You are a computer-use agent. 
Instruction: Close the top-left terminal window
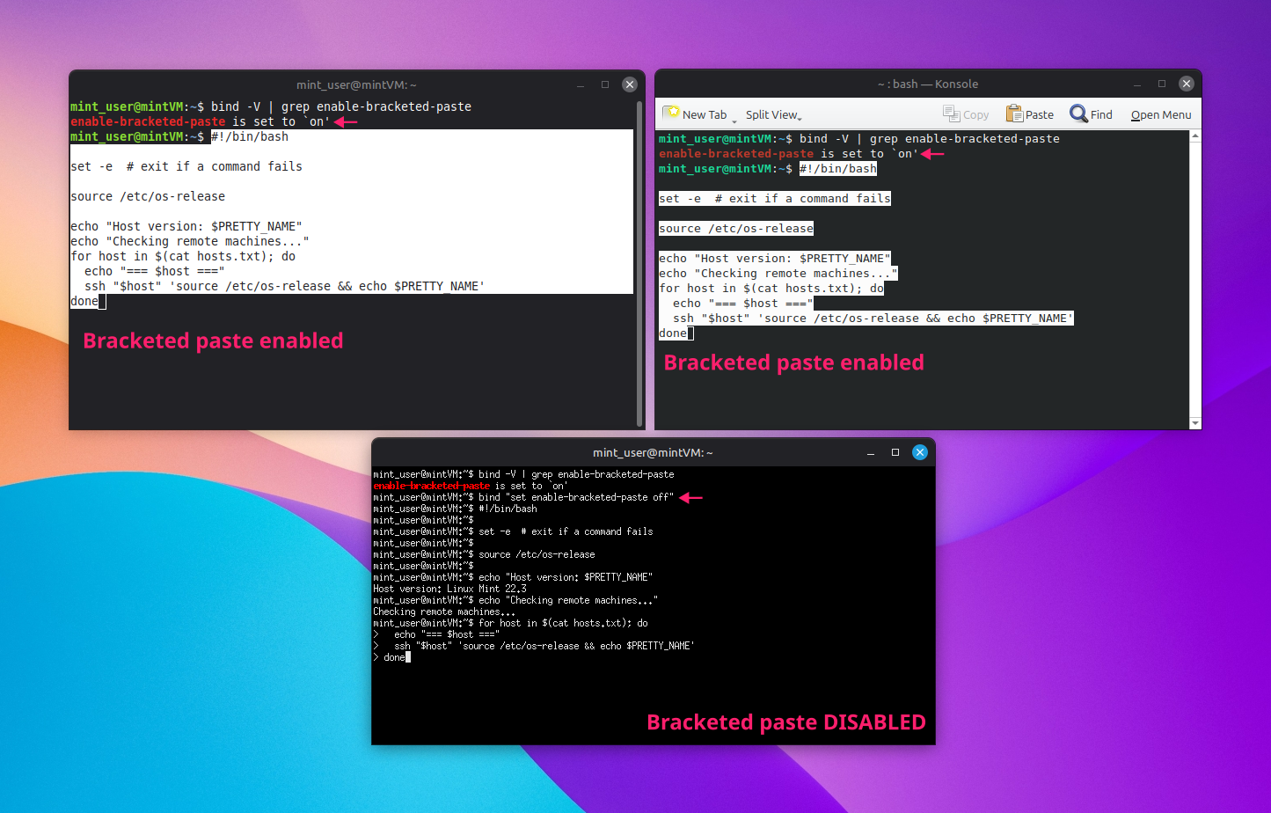click(630, 84)
